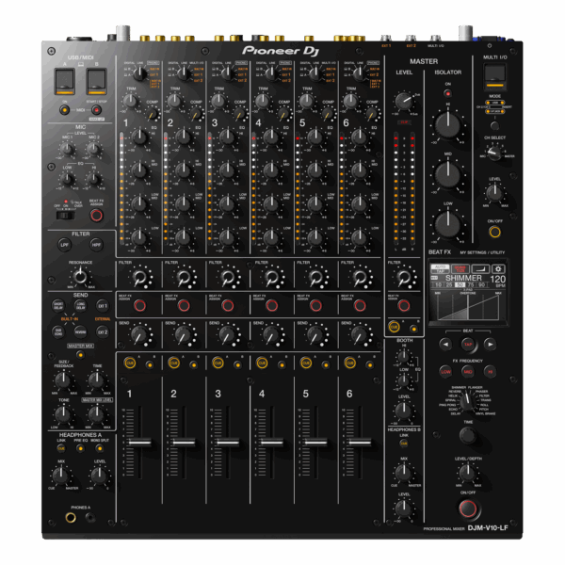Click the Booth Level knob
The height and width of the screenshot is (565, 565).
click(x=404, y=410)
